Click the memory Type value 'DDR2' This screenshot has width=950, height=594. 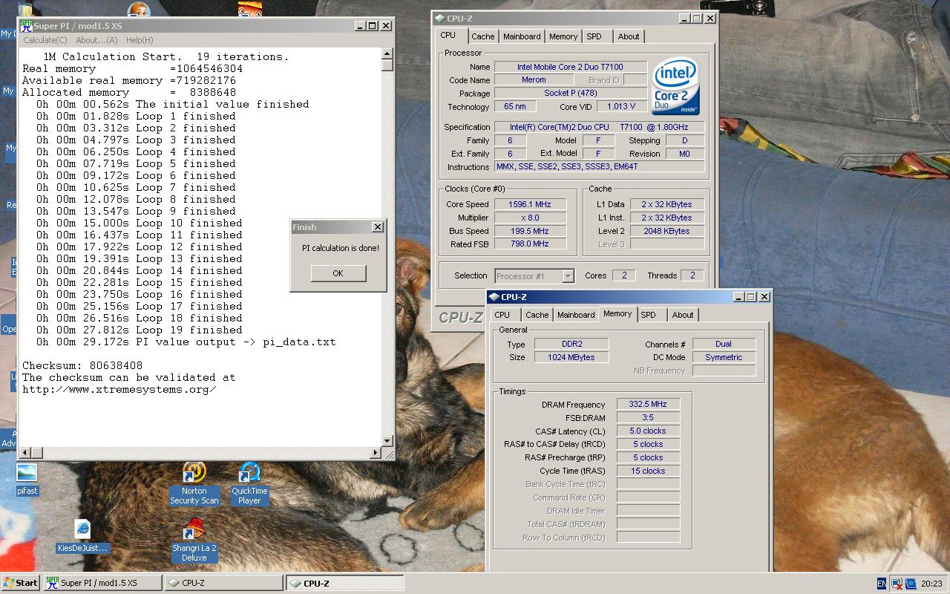coord(571,344)
